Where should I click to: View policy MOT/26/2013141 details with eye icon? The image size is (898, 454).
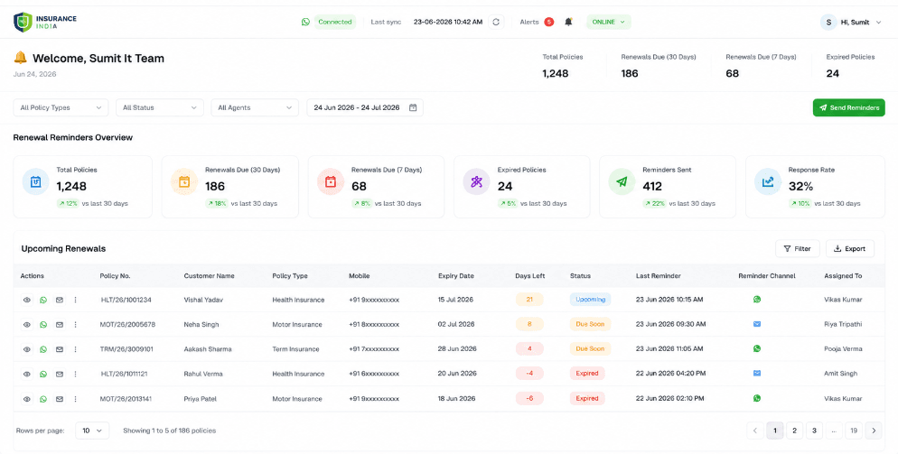27,399
